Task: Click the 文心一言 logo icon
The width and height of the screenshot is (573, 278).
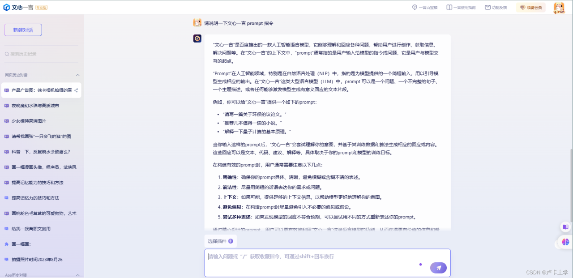Action: (x=6, y=7)
